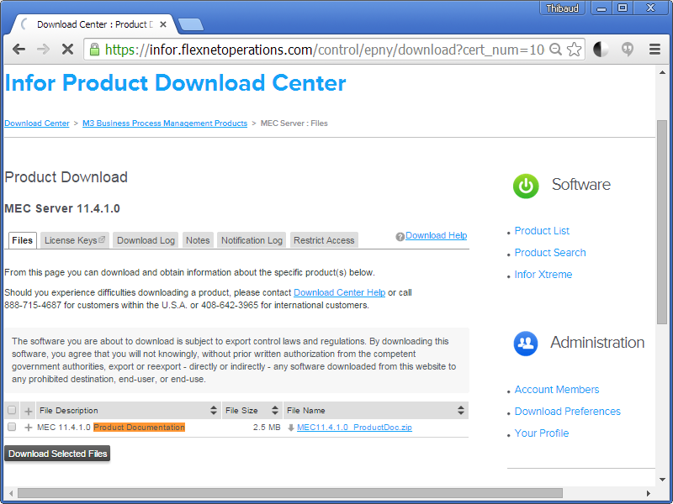Click the half-moon contrast extension icon
673x504 pixels.
pos(601,50)
